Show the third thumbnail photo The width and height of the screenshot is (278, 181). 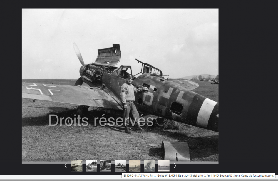(x=106, y=166)
